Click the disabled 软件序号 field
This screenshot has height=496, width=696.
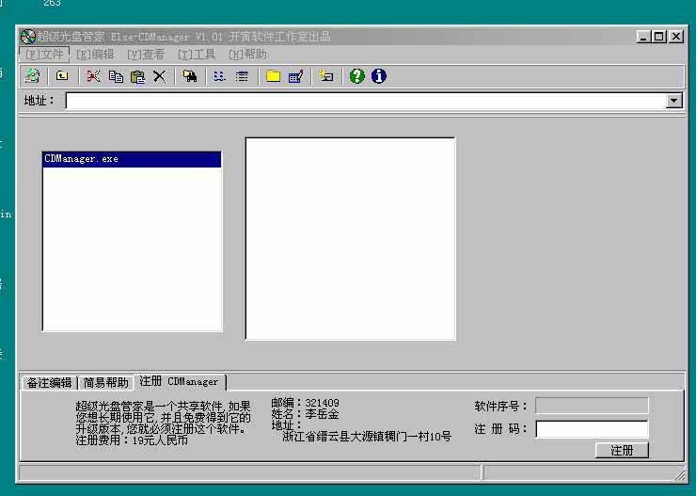tap(592, 406)
